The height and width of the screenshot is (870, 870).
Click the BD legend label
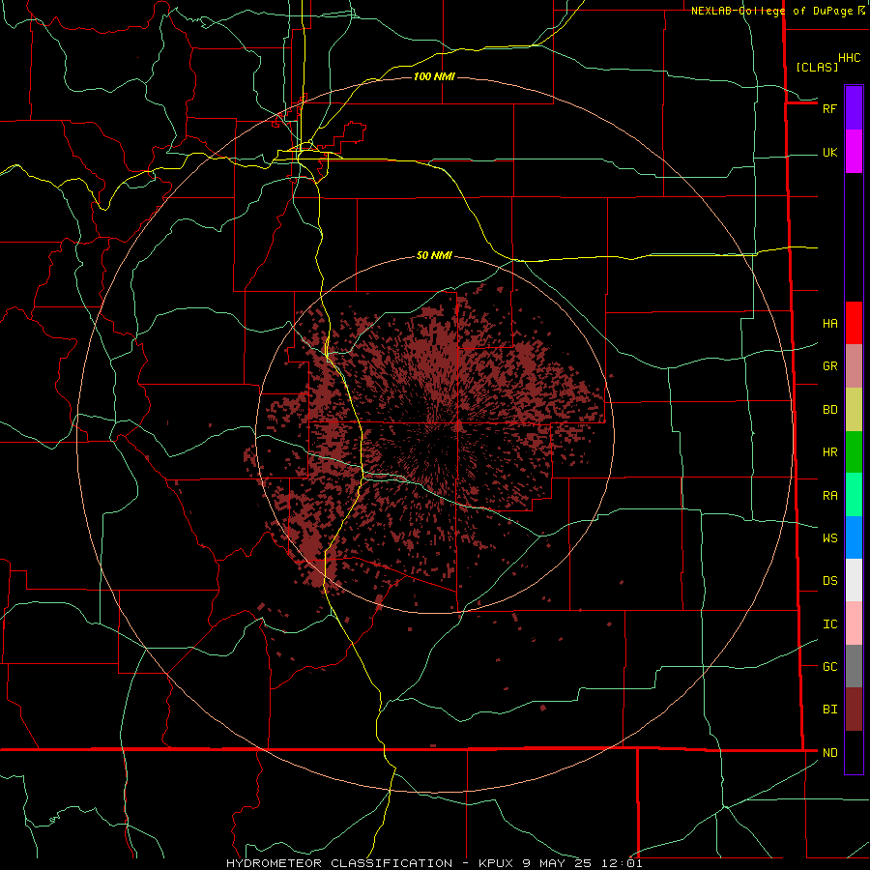pos(830,410)
